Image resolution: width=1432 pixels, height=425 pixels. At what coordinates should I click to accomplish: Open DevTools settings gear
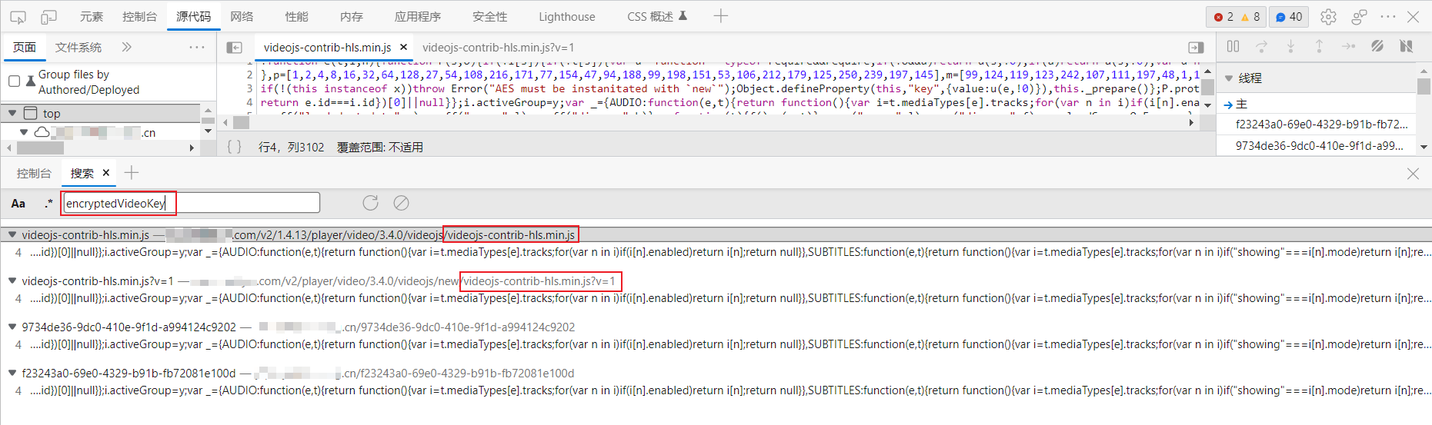tap(1328, 17)
